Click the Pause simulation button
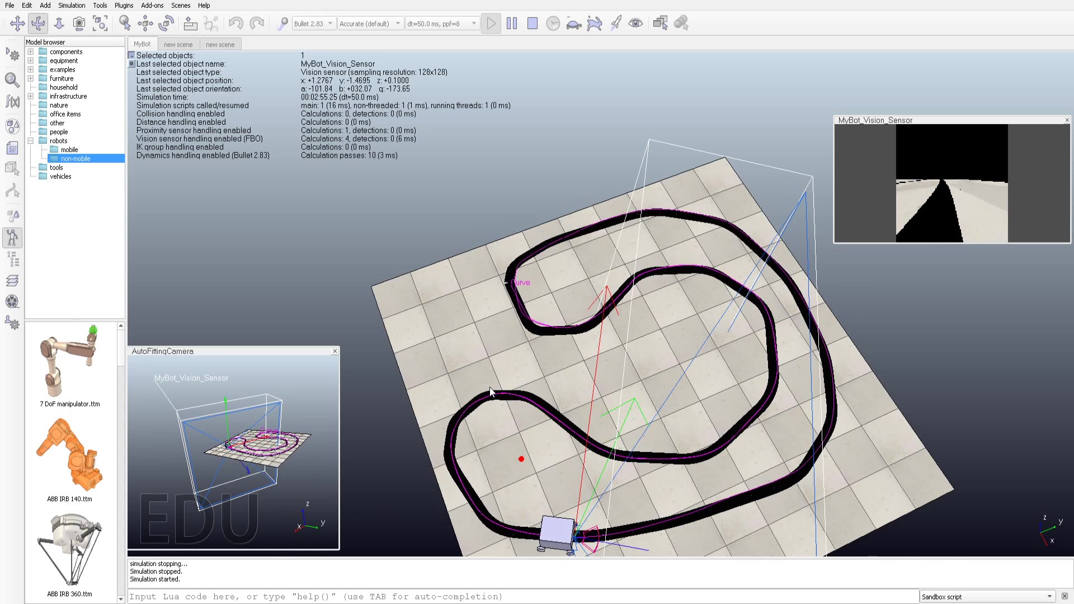The image size is (1074, 604). pos(512,23)
